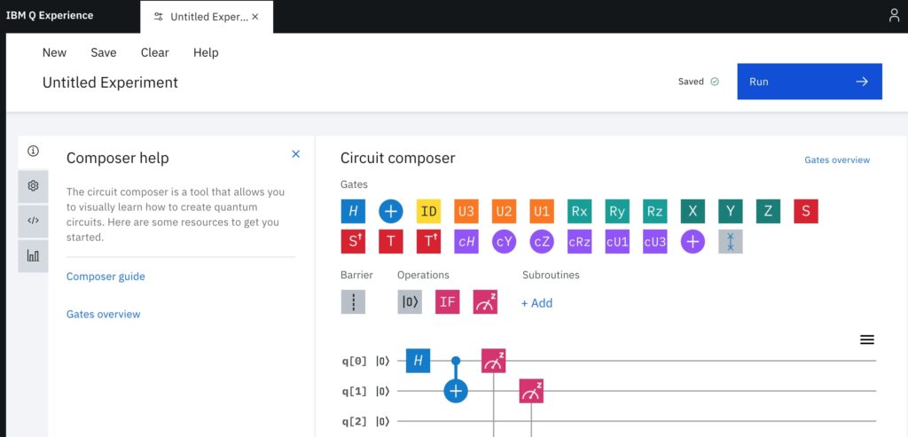Screen dimensions: 908x437
Task: Select the Hadamard H gate in palette
Action: point(353,211)
